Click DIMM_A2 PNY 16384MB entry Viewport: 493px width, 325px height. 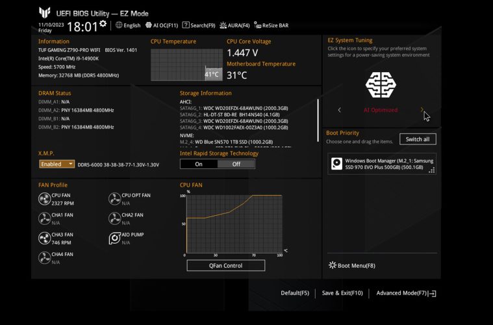click(76, 110)
